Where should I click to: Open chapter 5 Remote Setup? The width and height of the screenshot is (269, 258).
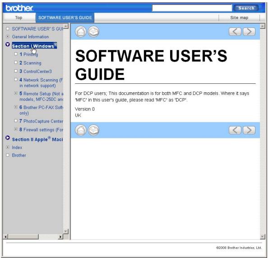(41, 96)
